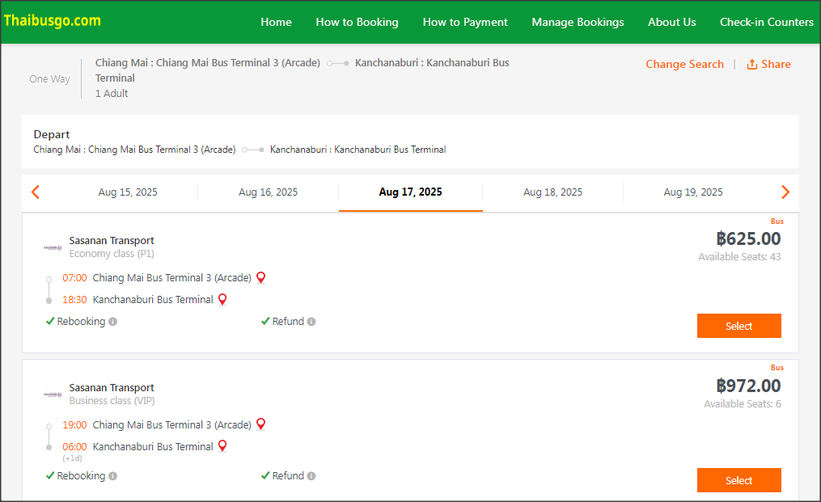Click Rebooking info icon for Economy class trip

tap(113, 322)
